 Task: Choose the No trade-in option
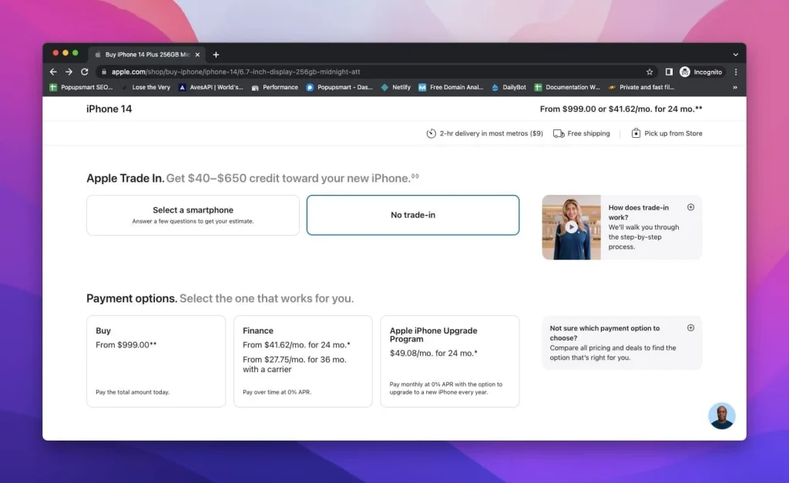[413, 215]
